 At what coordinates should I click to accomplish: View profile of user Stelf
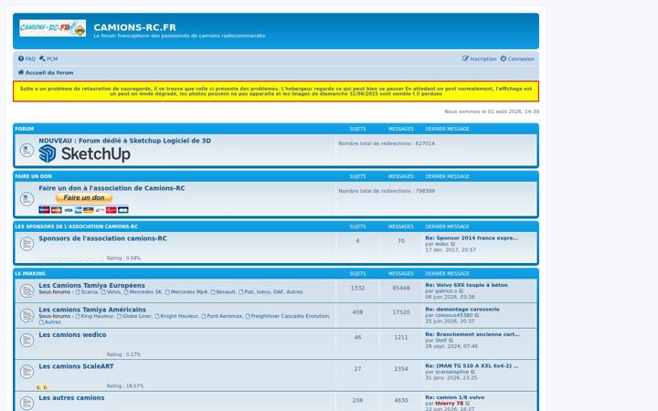pos(441,340)
